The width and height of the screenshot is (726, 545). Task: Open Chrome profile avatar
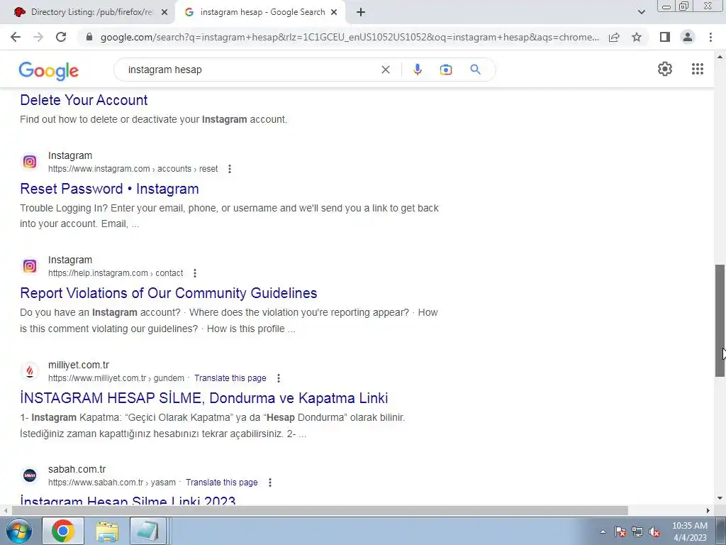[x=688, y=37]
